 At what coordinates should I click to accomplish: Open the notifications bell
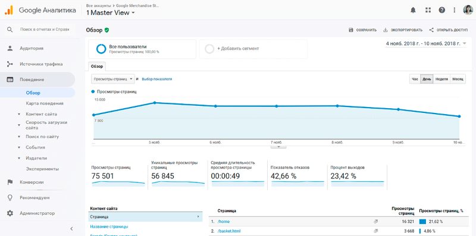pyautogui.click(x=413, y=10)
